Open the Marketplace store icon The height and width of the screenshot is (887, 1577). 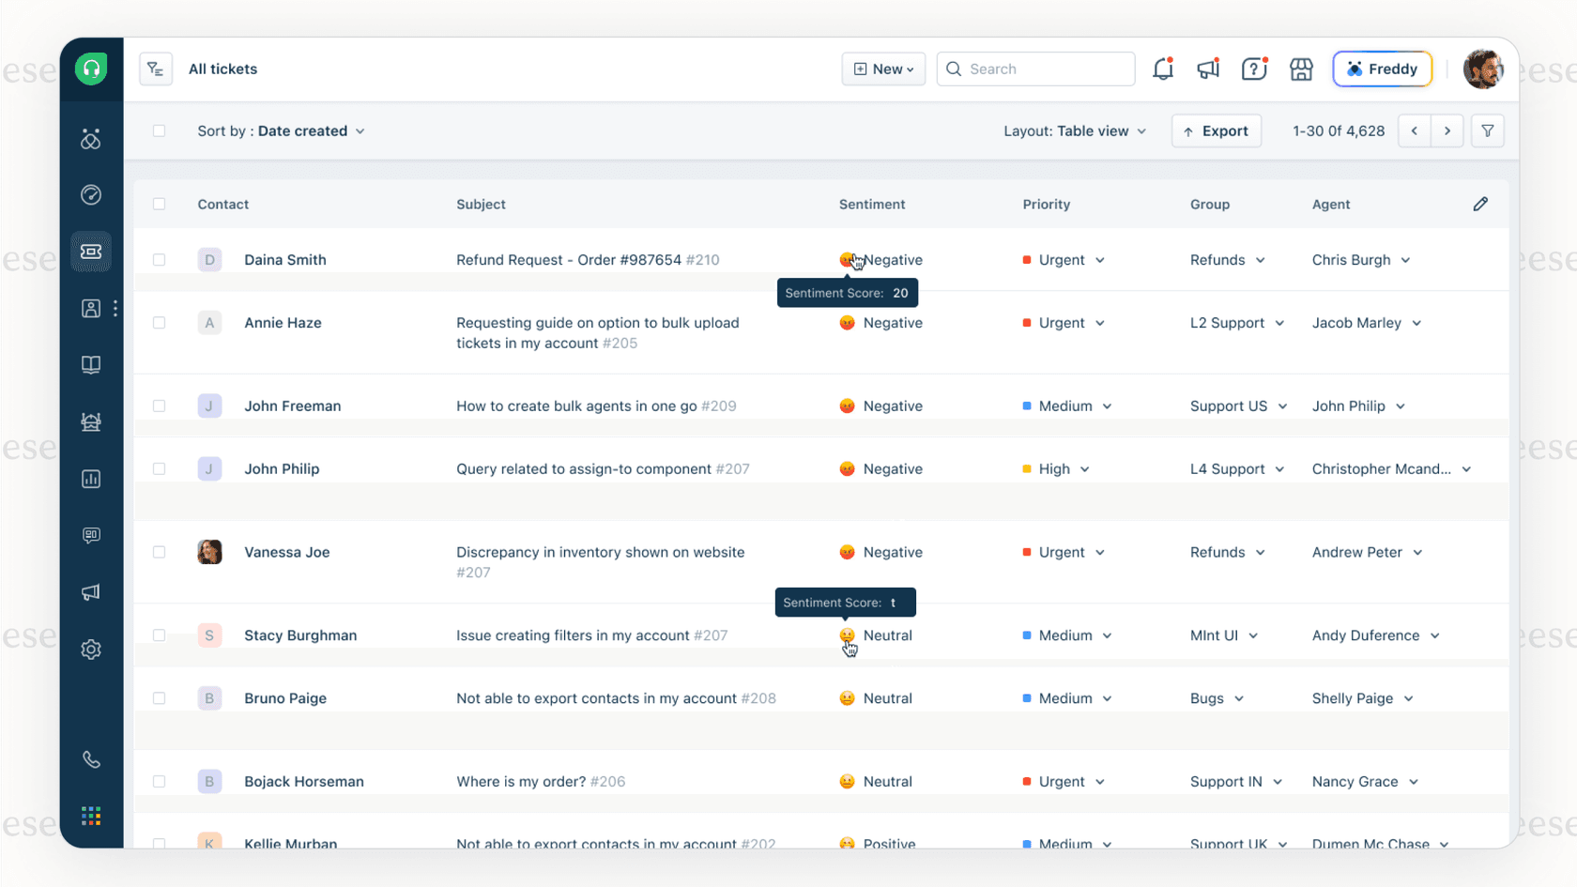pos(1301,69)
